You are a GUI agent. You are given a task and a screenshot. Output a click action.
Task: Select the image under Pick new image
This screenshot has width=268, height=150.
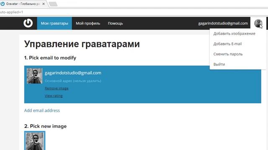(x=35, y=141)
